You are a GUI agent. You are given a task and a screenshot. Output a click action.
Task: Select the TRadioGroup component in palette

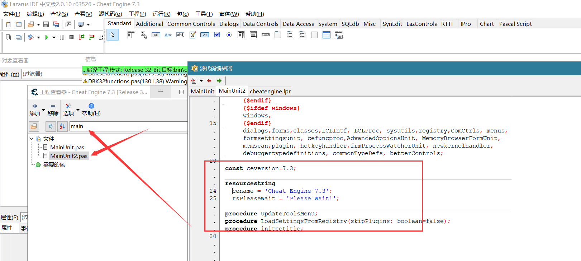(290, 35)
